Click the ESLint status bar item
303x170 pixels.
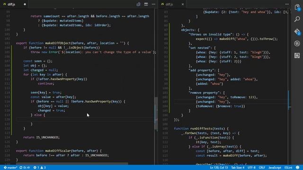(x=288, y=168)
